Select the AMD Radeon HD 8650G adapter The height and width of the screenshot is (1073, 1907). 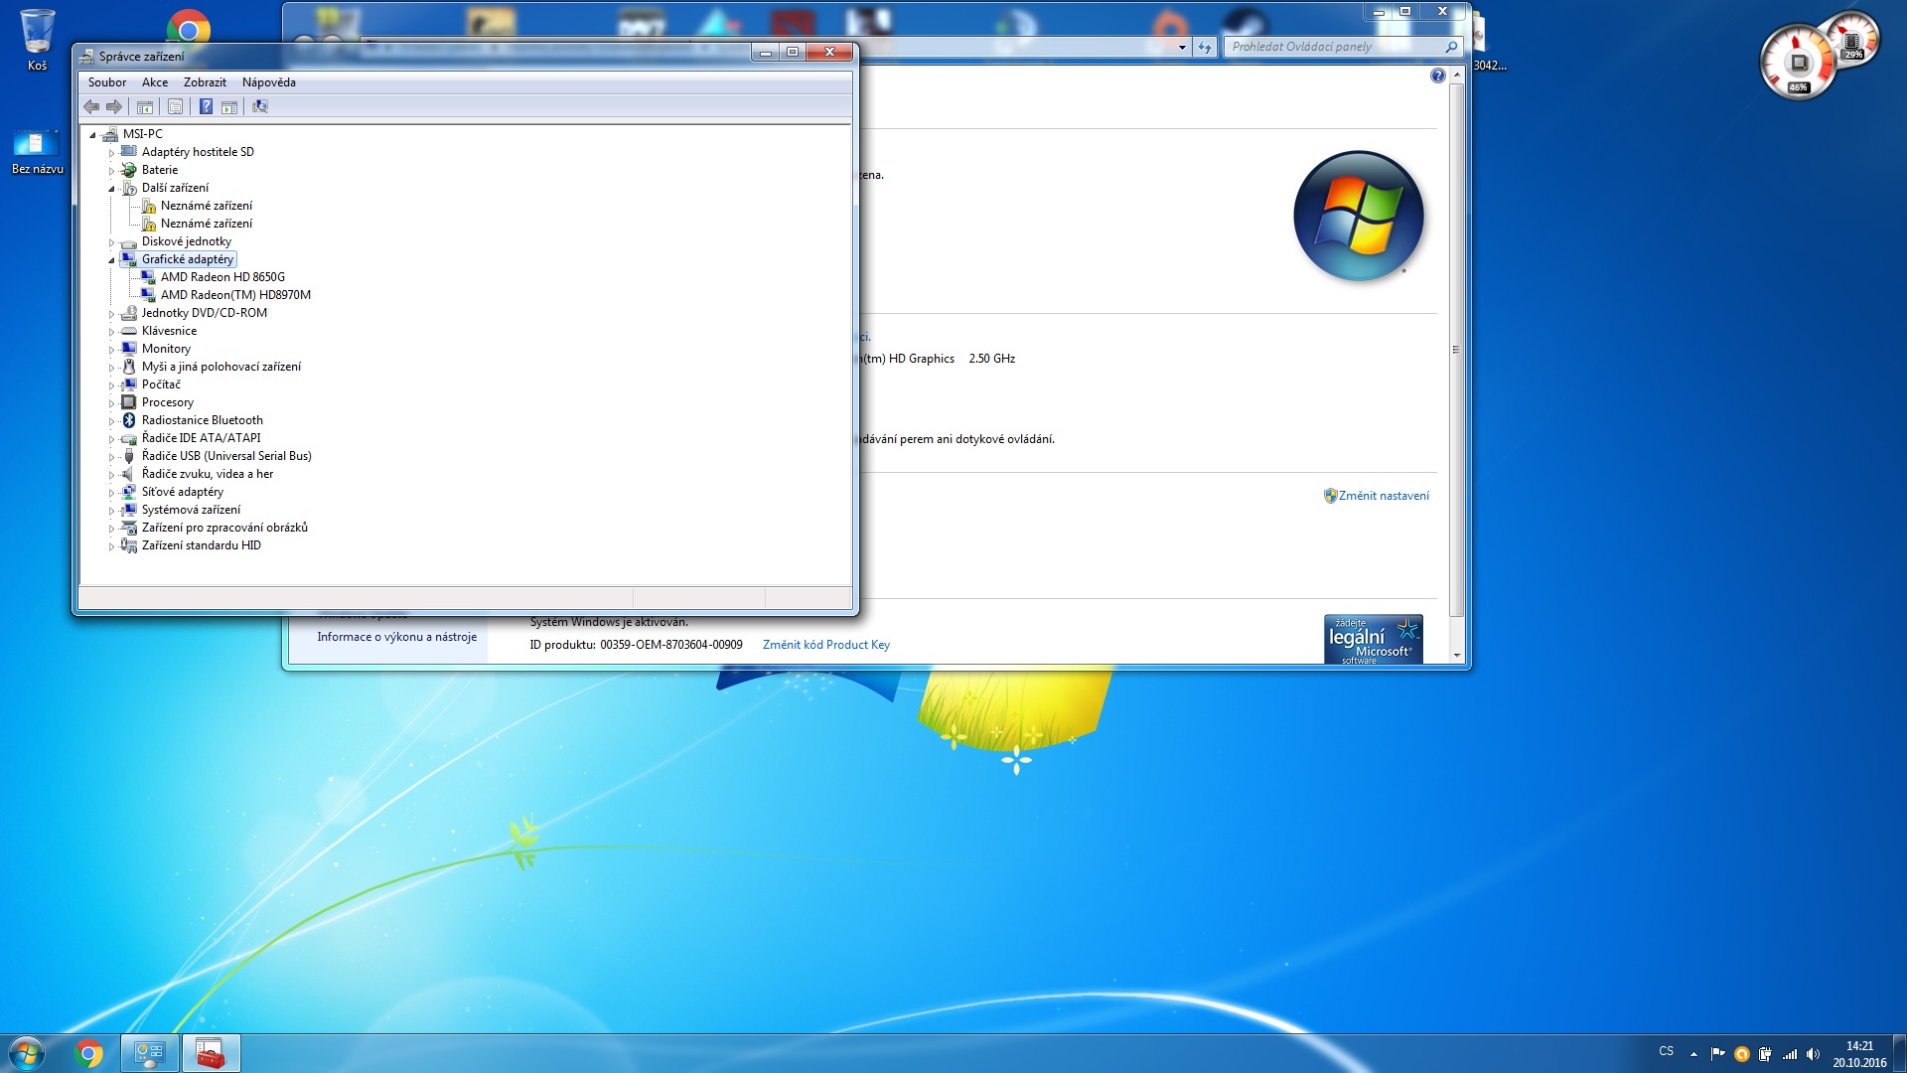(x=222, y=277)
